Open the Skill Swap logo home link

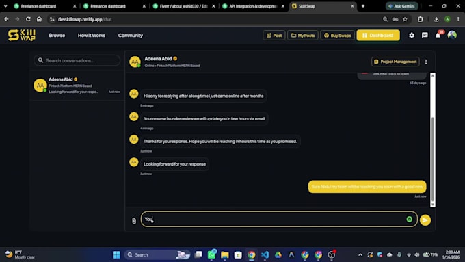click(x=22, y=36)
